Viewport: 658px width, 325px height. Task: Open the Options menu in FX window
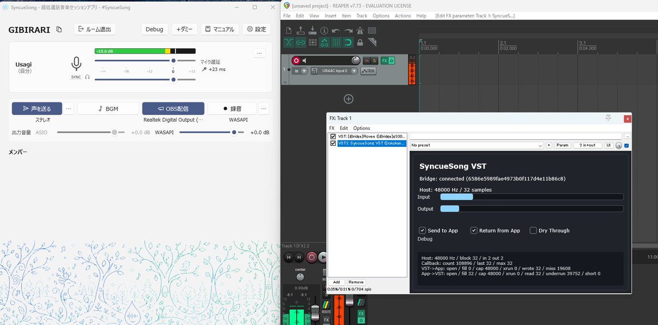(361, 128)
